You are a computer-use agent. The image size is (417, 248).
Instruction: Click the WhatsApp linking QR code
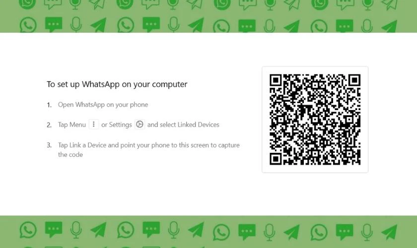(315, 120)
